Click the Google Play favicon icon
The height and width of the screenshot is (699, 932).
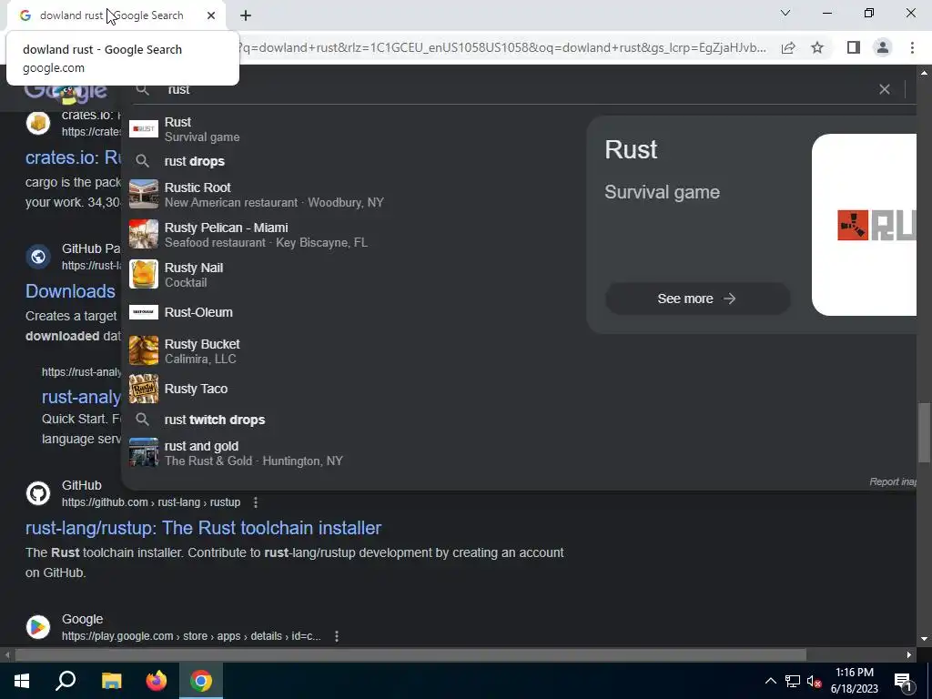tap(38, 627)
